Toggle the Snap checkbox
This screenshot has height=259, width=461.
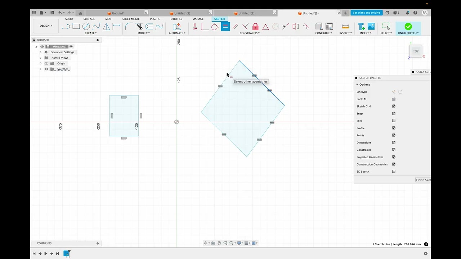pyautogui.click(x=394, y=113)
